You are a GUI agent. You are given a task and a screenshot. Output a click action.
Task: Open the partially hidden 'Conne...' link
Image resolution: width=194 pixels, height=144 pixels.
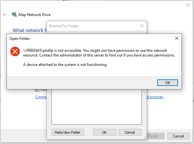(41, 97)
